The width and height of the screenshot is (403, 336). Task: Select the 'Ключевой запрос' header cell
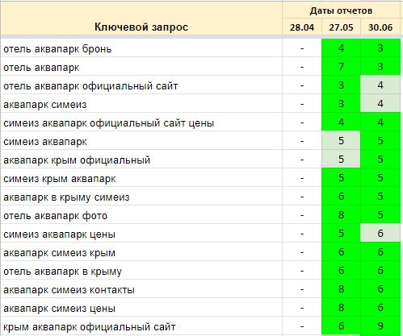click(x=141, y=19)
